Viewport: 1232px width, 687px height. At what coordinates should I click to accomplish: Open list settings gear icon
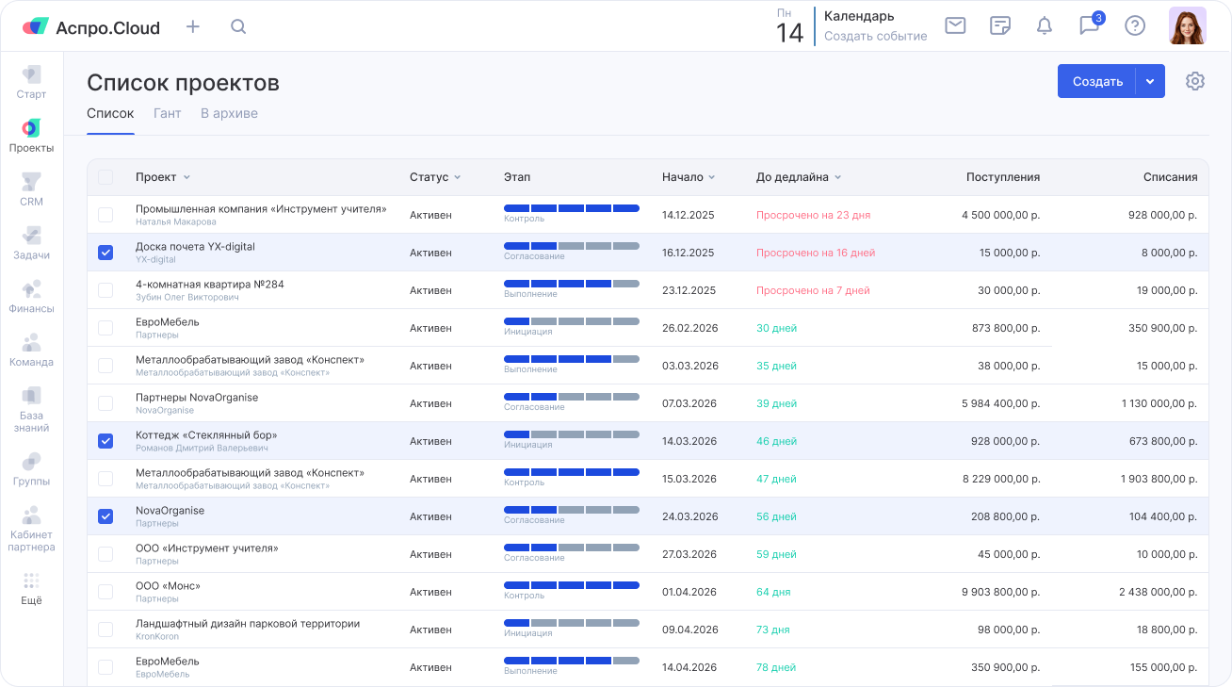[1195, 81]
